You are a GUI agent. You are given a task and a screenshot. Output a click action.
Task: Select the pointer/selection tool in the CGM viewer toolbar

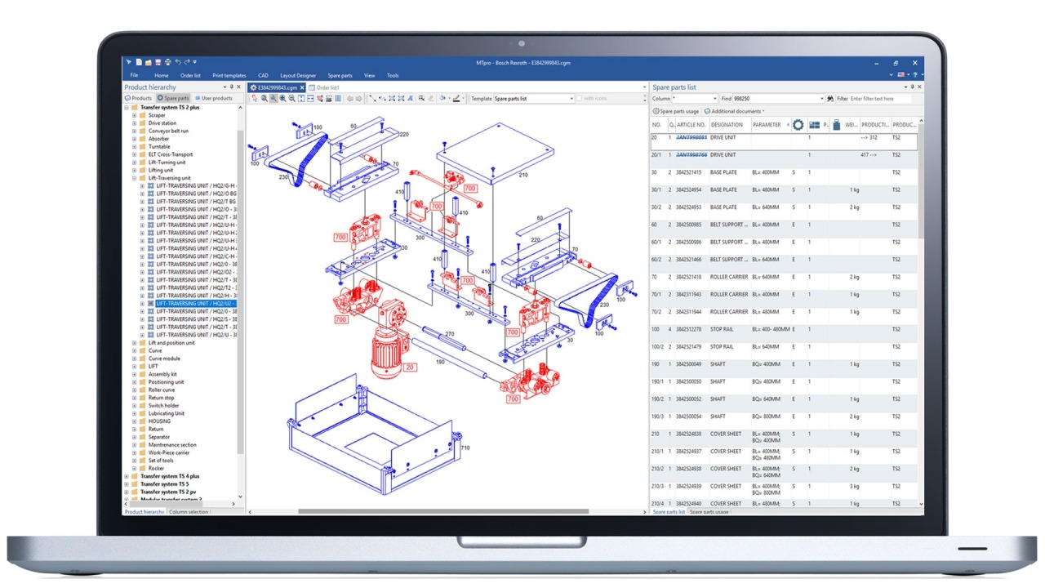tap(254, 98)
